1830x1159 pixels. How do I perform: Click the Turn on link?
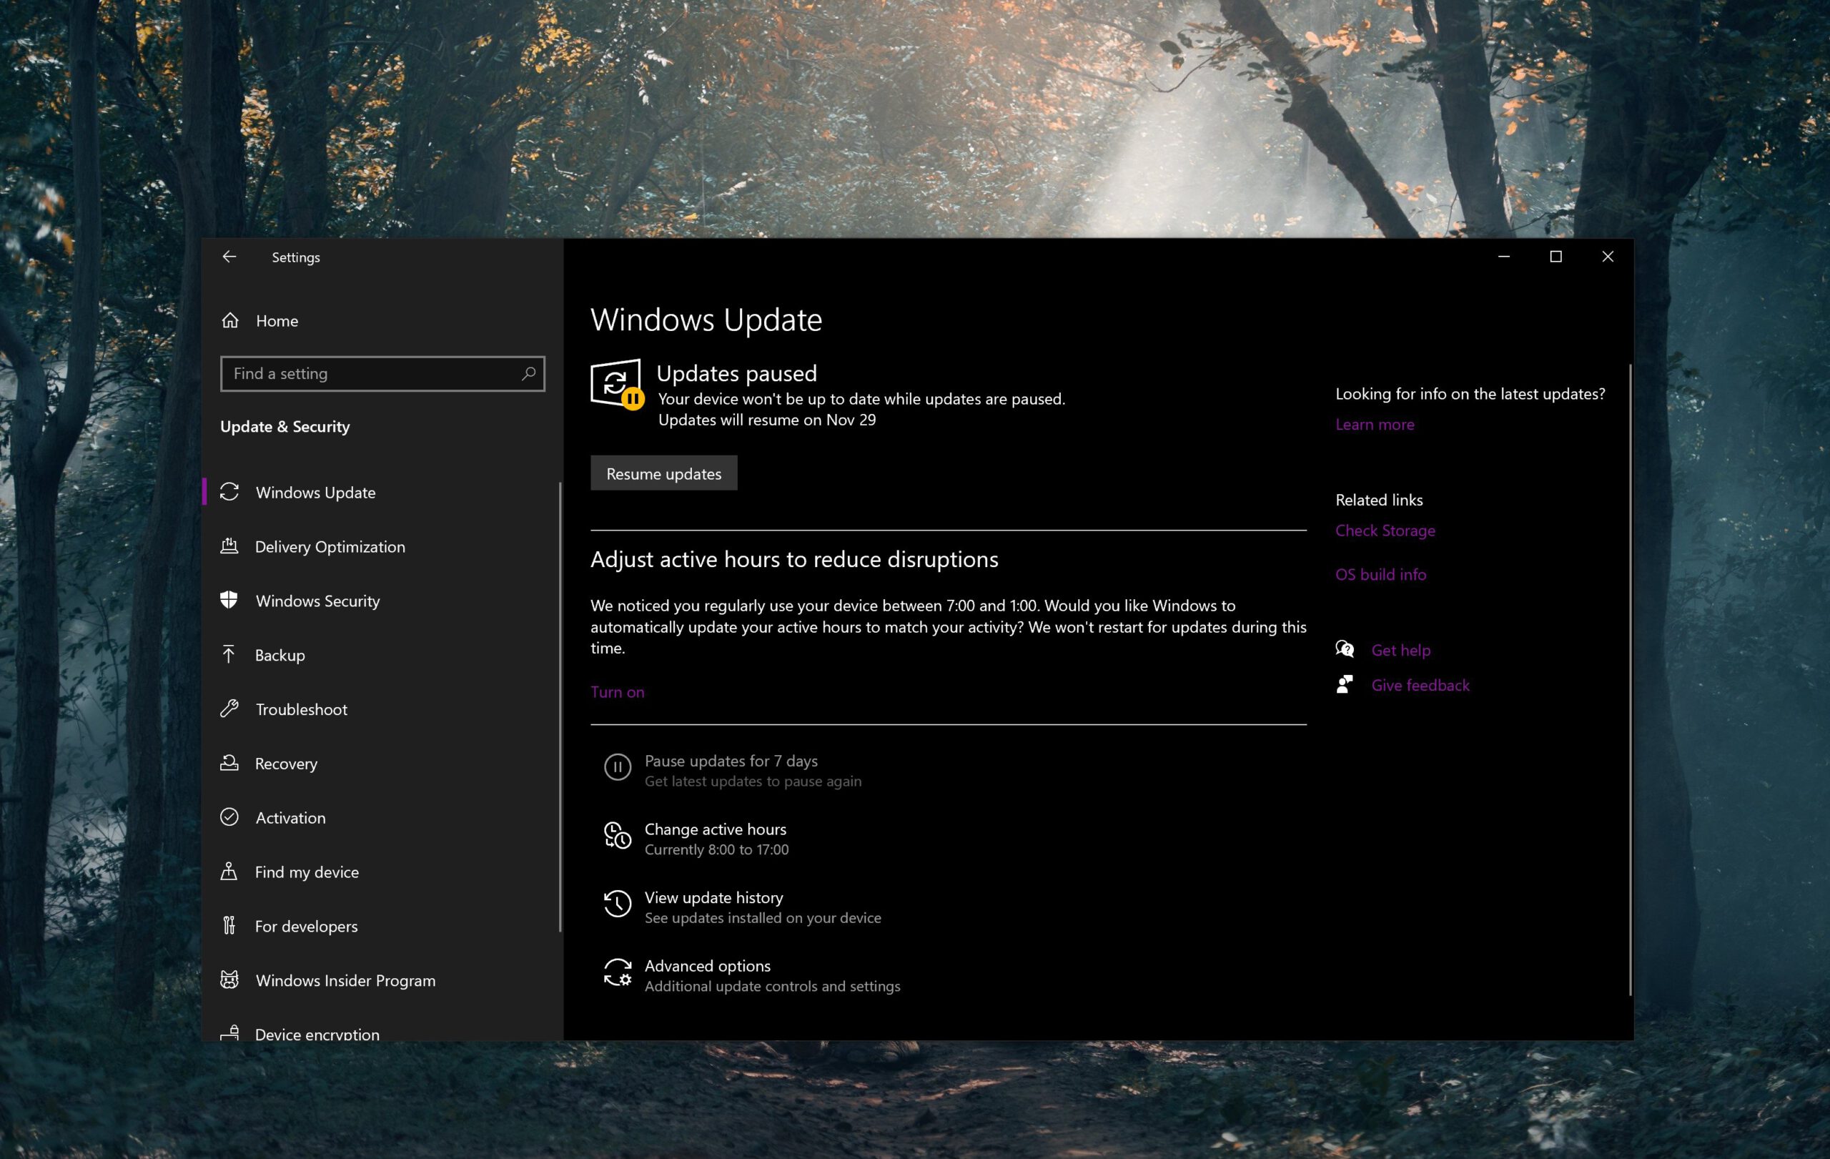[617, 691]
